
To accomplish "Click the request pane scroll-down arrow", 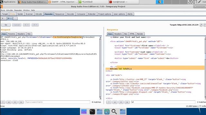I will click(x=100, y=99).
